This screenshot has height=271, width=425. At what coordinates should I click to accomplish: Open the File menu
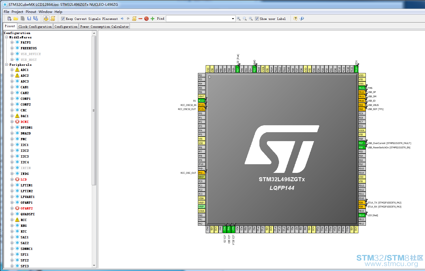pos(6,12)
